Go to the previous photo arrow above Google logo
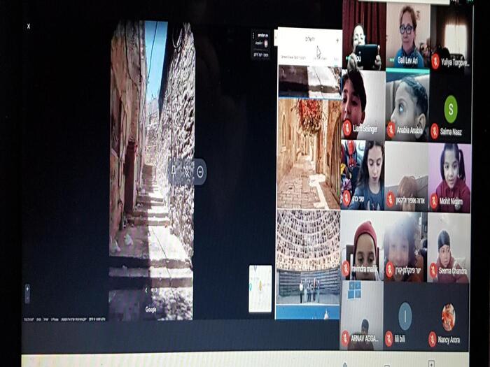490x367 pixels. [147, 290]
